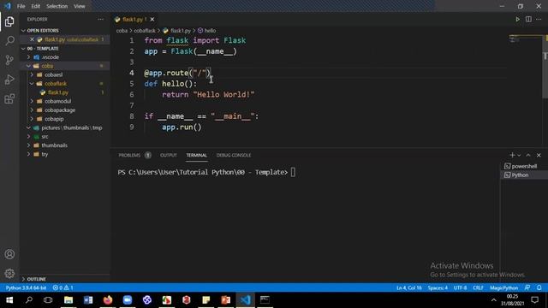Open Windows Start menu
Viewport: 548px width, 308px height.
tap(9, 300)
